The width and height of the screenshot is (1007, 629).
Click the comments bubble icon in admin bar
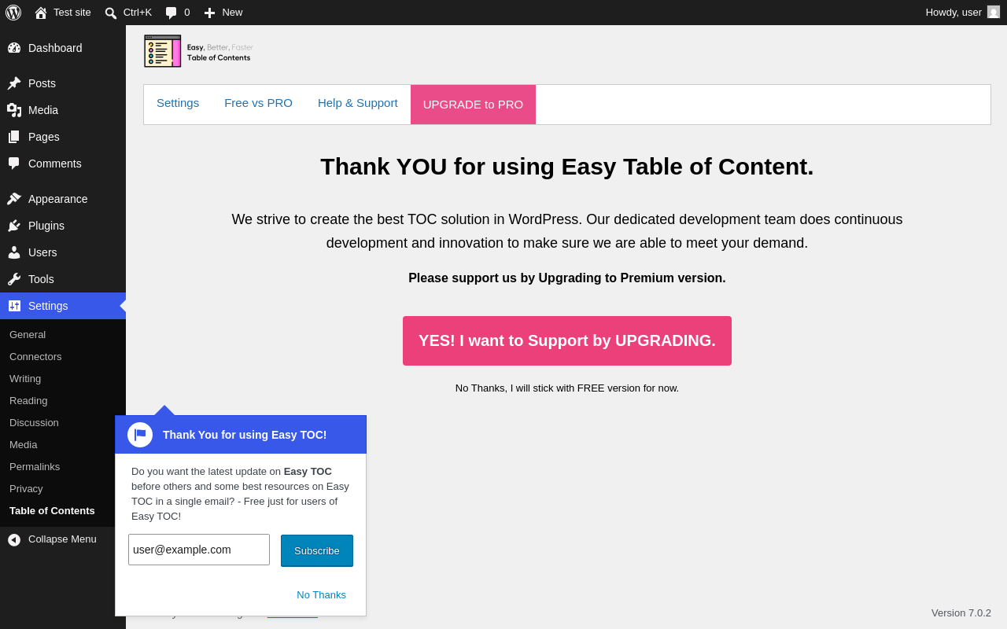pos(172,13)
